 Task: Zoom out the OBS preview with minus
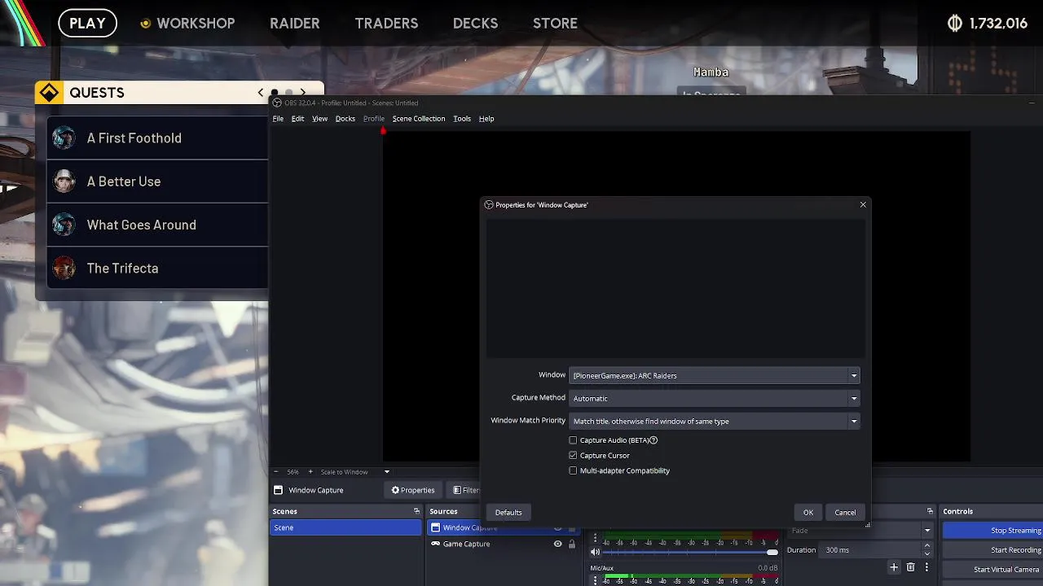(275, 472)
